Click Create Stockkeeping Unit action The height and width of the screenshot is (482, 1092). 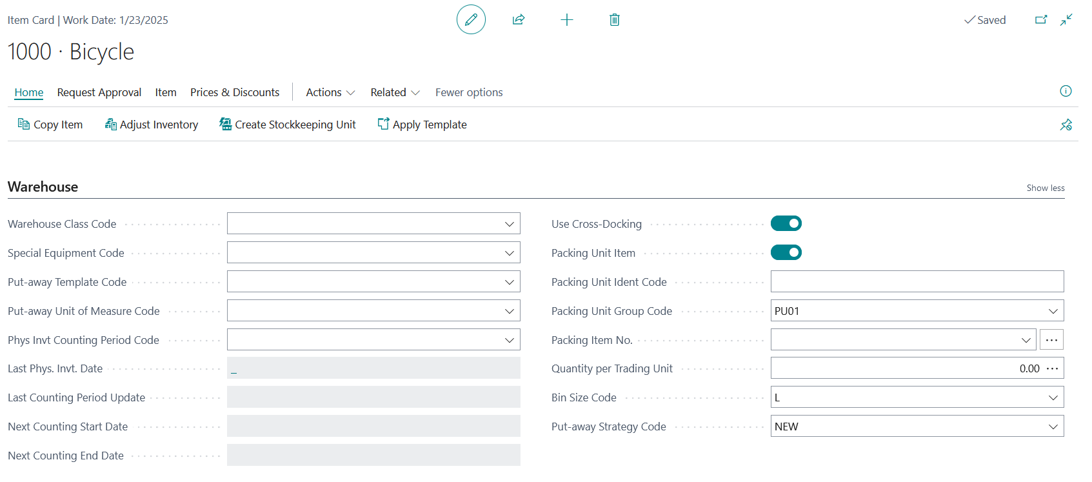coord(288,125)
